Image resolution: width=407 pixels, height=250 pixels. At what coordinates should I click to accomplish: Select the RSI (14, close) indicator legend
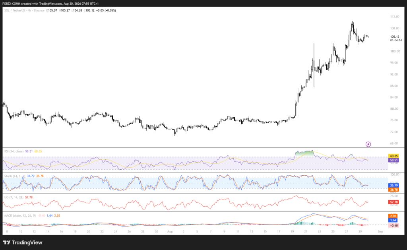coord(14,151)
